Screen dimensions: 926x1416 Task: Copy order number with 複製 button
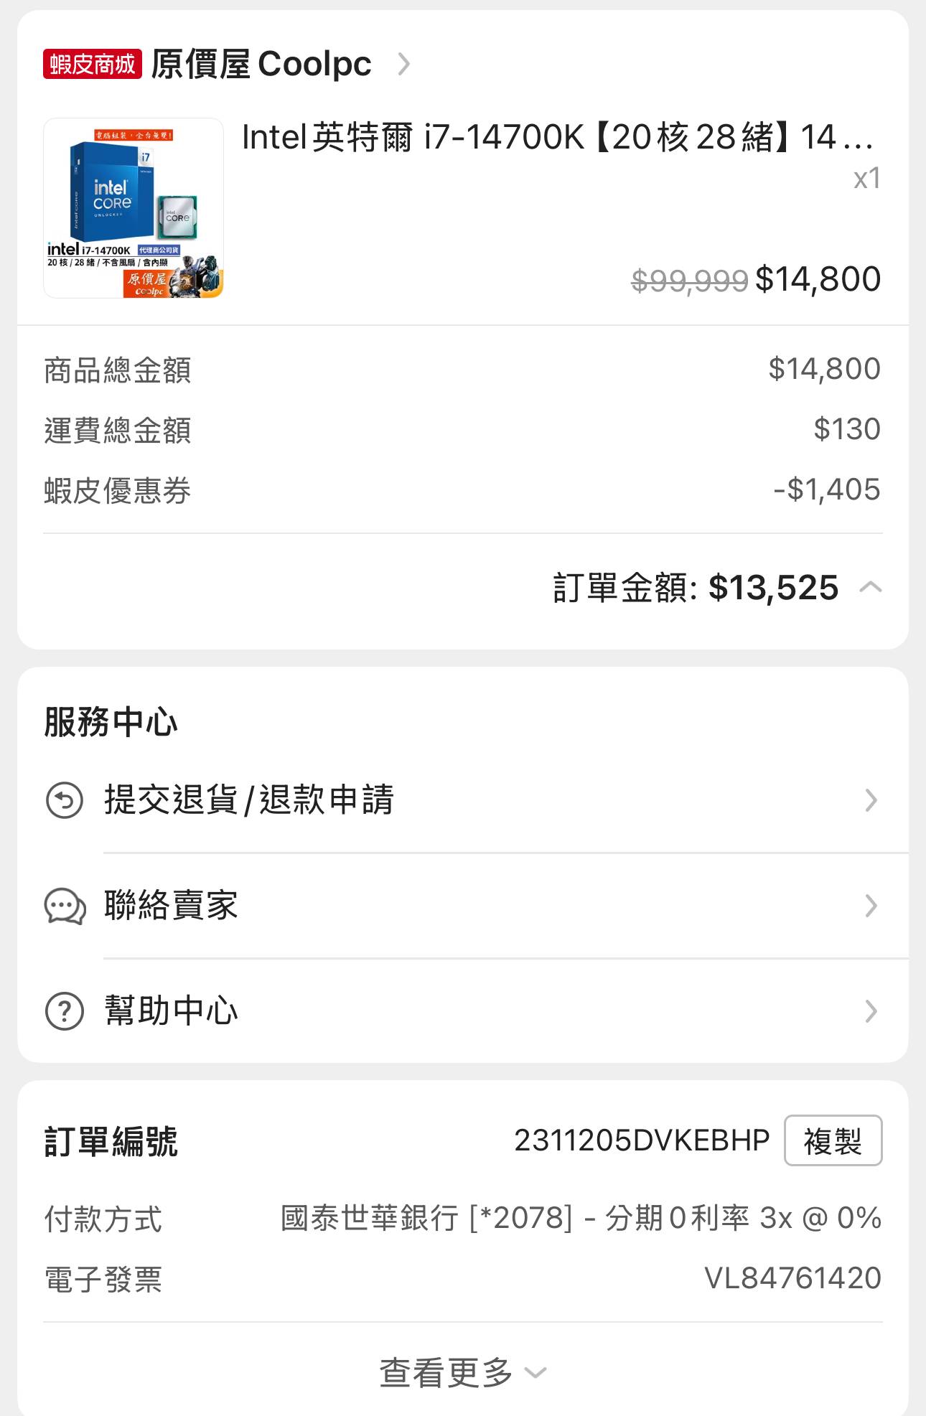pyautogui.click(x=833, y=1140)
